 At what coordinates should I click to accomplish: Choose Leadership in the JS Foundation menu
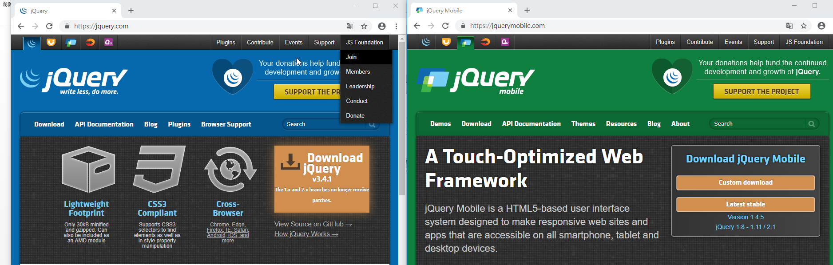click(360, 86)
